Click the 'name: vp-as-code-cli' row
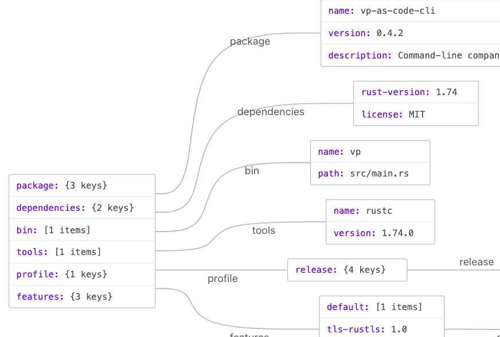The width and height of the screenshot is (500, 337). (411, 11)
